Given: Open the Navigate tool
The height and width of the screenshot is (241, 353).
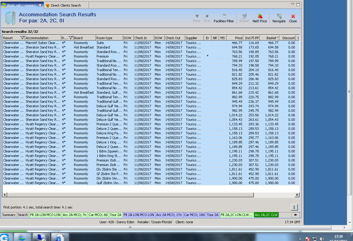Looking at the screenshot, I should [279, 18].
